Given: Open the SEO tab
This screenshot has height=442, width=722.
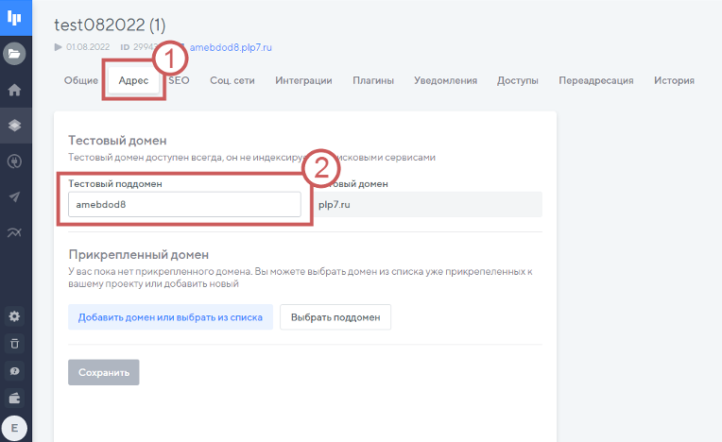Looking at the screenshot, I should (x=179, y=81).
